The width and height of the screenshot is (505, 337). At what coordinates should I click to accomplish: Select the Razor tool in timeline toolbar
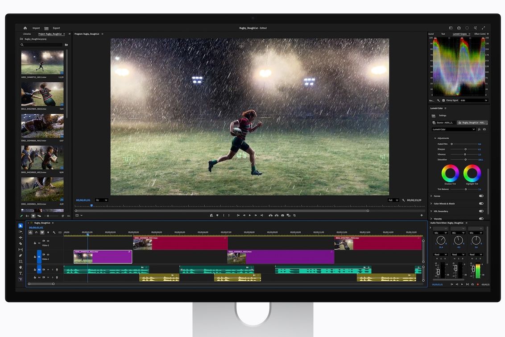pos(20,242)
